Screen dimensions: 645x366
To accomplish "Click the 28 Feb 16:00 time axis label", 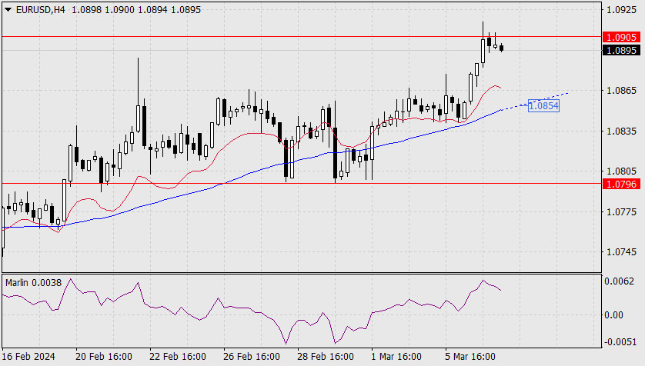I will [x=326, y=357].
